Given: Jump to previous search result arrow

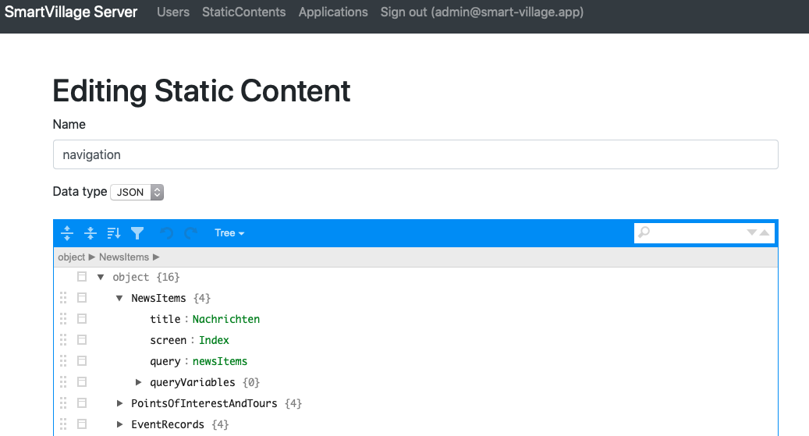Looking at the screenshot, I should (x=765, y=232).
